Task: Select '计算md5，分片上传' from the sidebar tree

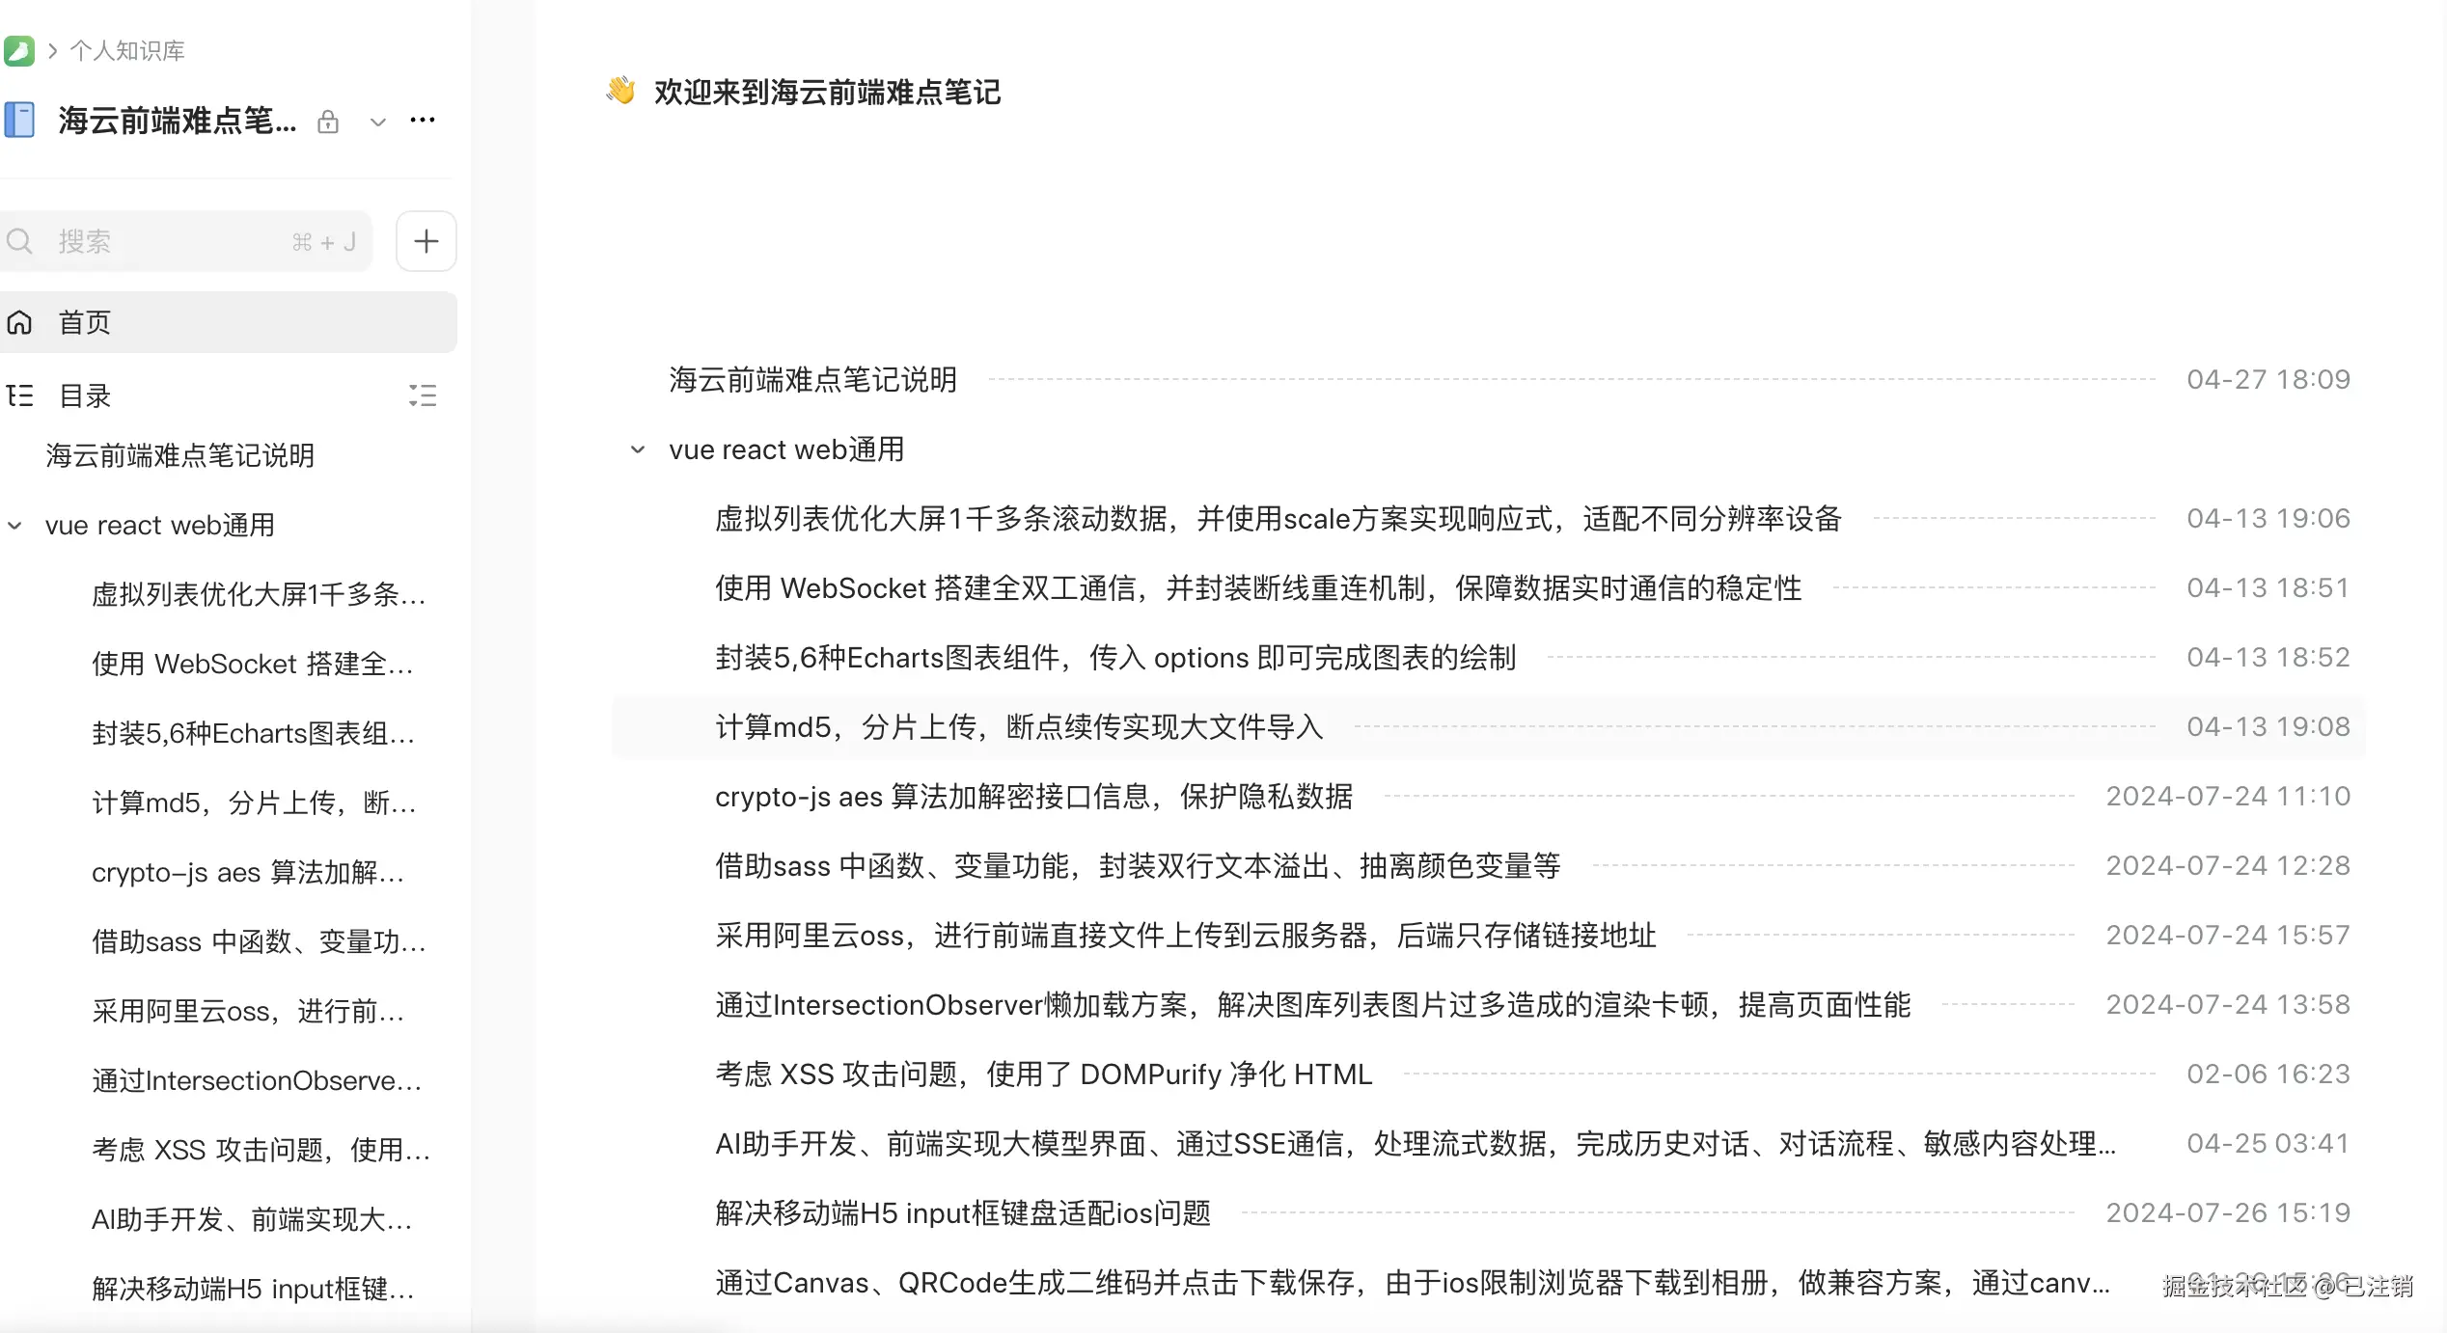Action: (x=253, y=802)
